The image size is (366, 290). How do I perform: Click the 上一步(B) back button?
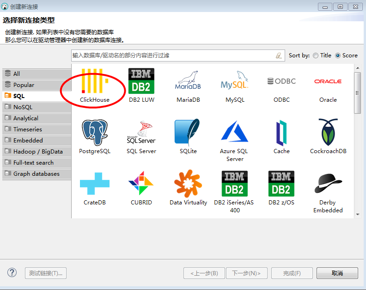pos(204,273)
